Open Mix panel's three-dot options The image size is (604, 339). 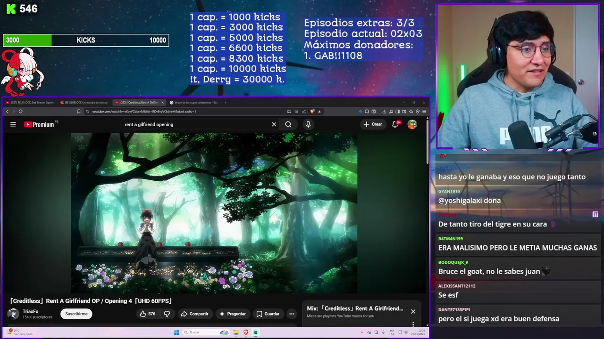tap(413, 324)
